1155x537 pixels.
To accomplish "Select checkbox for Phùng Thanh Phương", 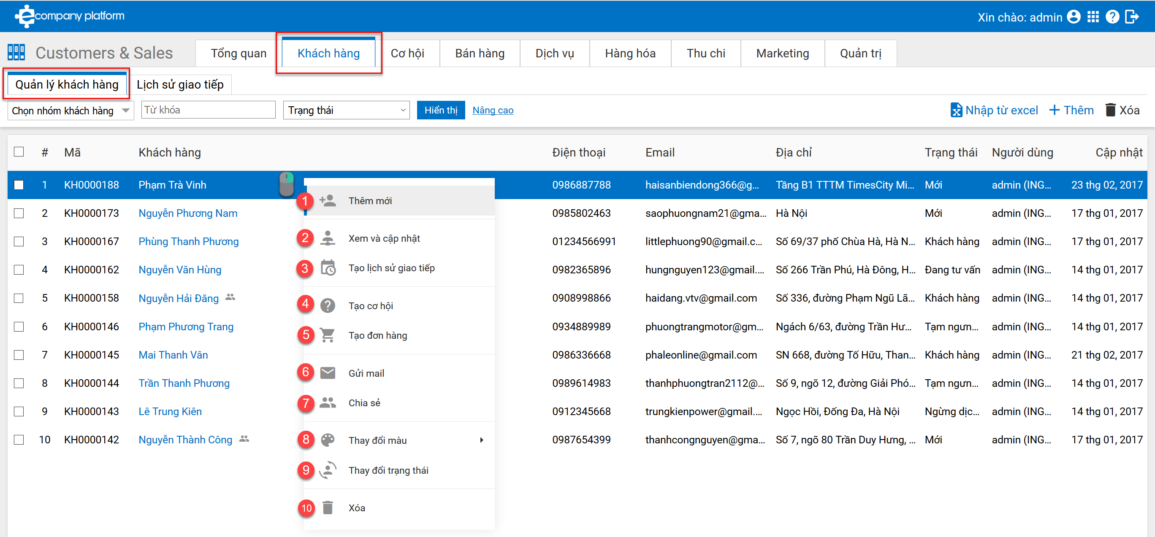I will 19,241.
